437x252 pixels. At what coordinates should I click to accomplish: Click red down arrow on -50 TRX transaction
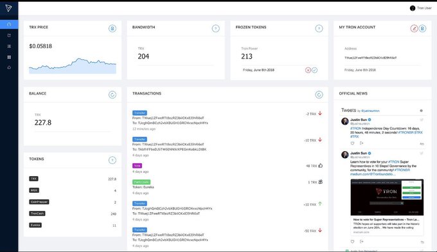[320, 230]
